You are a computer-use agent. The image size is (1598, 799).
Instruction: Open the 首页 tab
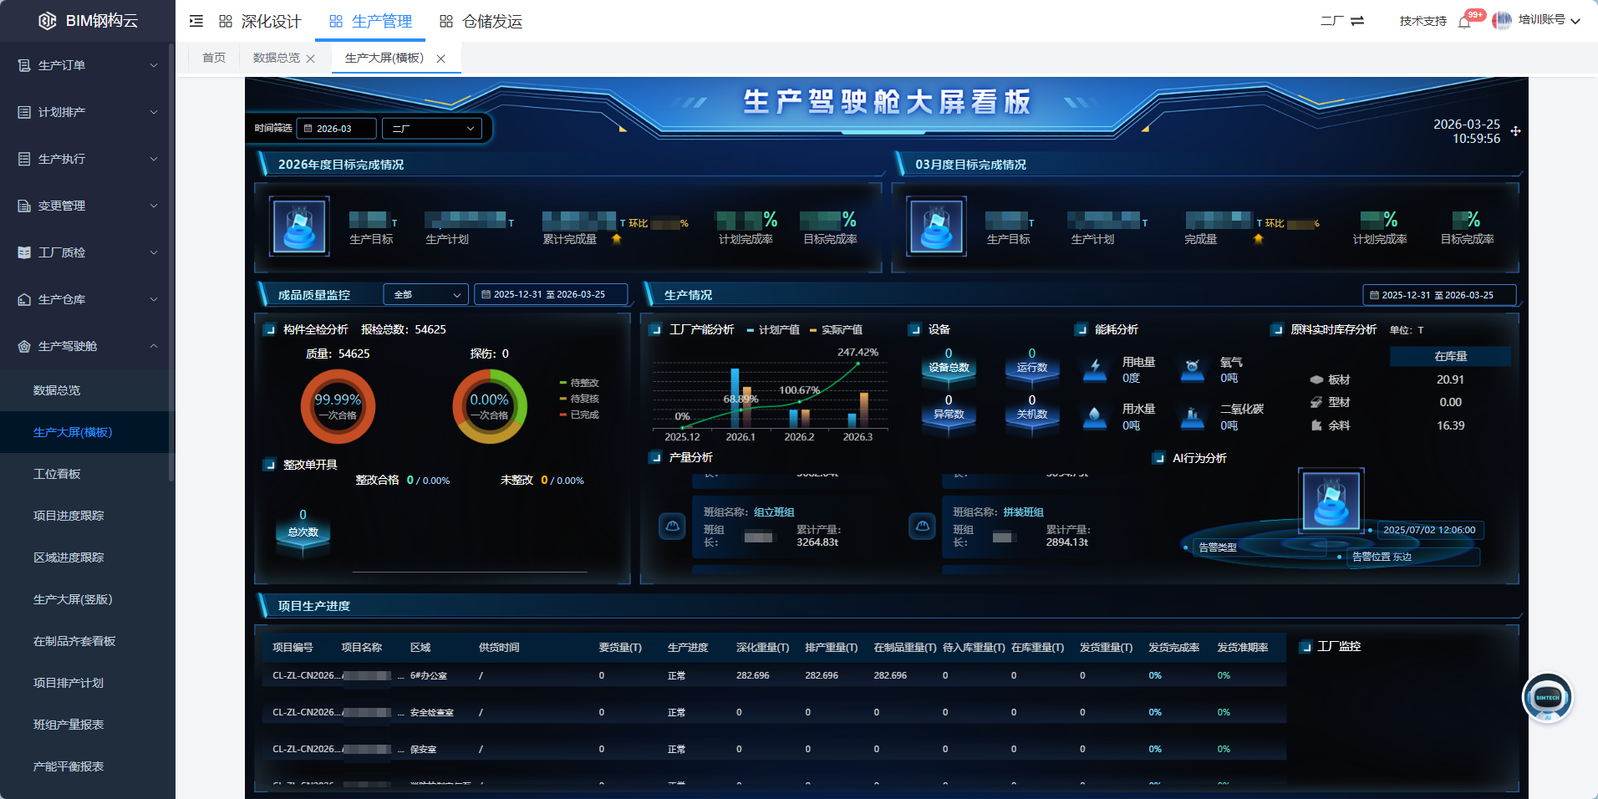[x=214, y=58]
